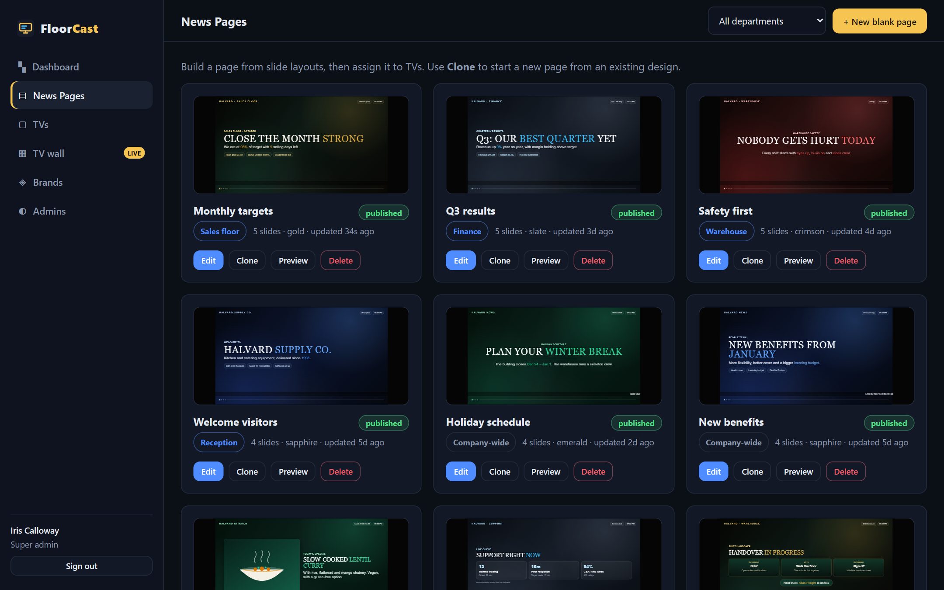Delete the Q3 results page
This screenshot has width=944, height=590.
click(593, 260)
